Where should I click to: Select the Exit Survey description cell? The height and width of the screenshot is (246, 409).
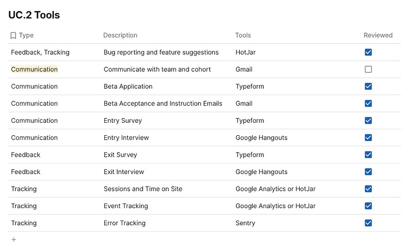tap(120, 155)
